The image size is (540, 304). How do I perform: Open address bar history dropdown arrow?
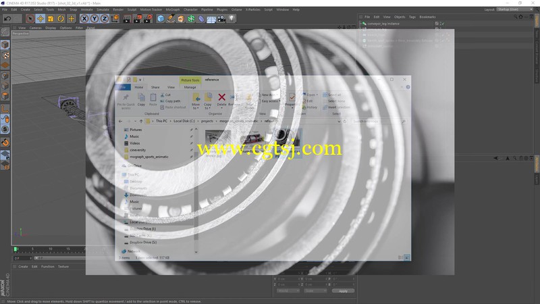click(339, 122)
